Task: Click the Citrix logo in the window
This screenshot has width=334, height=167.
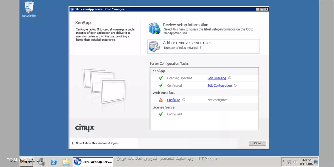Action: 85,128
